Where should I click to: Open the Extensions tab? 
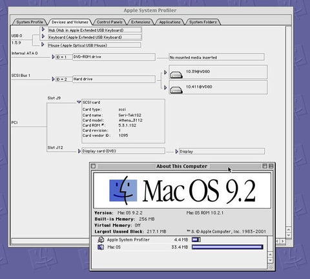[140, 22]
